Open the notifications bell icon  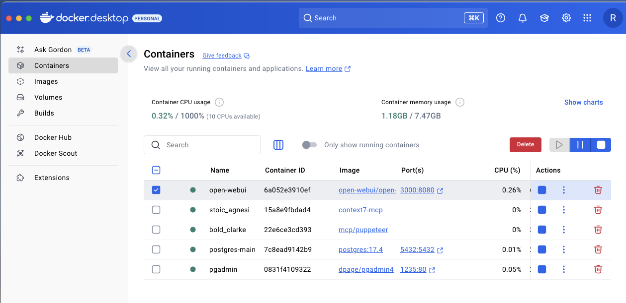tap(522, 18)
